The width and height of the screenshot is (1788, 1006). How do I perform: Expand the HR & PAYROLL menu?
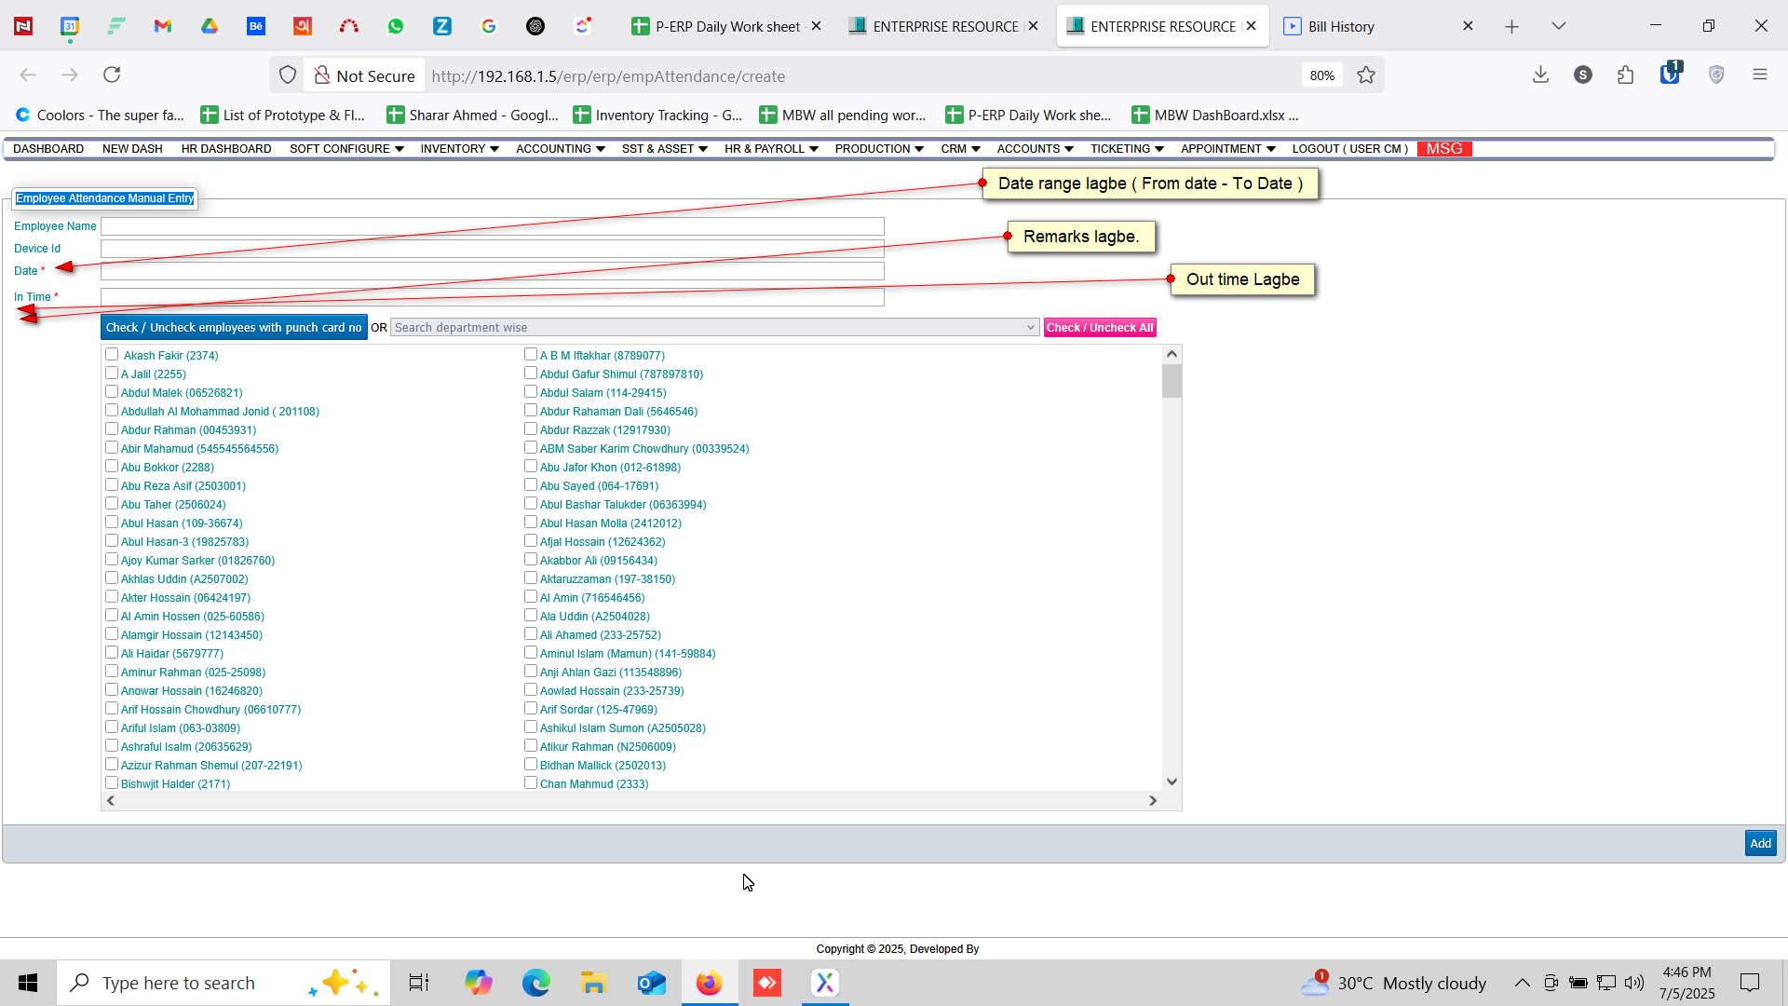point(770,149)
